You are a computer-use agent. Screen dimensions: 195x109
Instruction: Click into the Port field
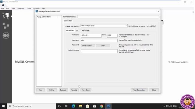(x=112, y=35)
